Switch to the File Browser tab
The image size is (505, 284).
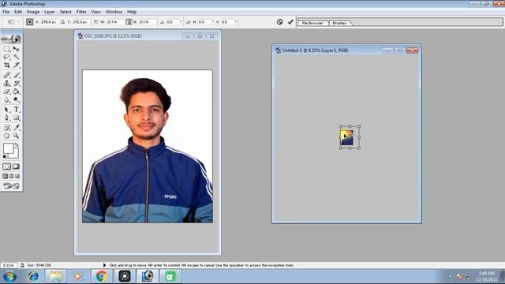coord(312,23)
